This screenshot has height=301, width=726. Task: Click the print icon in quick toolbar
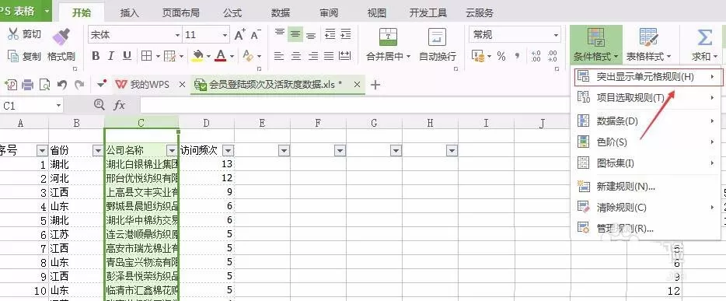tap(28, 85)
